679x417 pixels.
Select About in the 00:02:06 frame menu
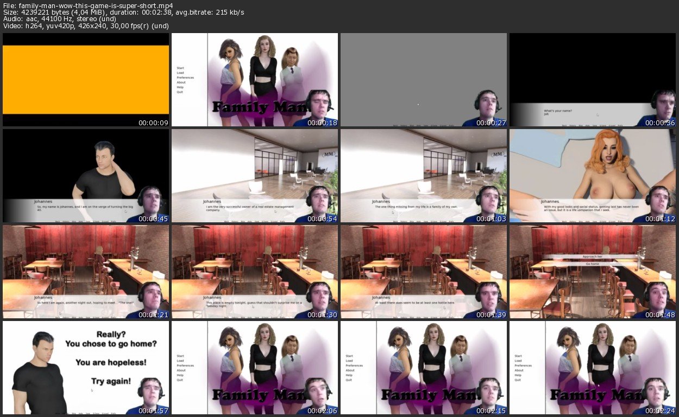[181, 370]
